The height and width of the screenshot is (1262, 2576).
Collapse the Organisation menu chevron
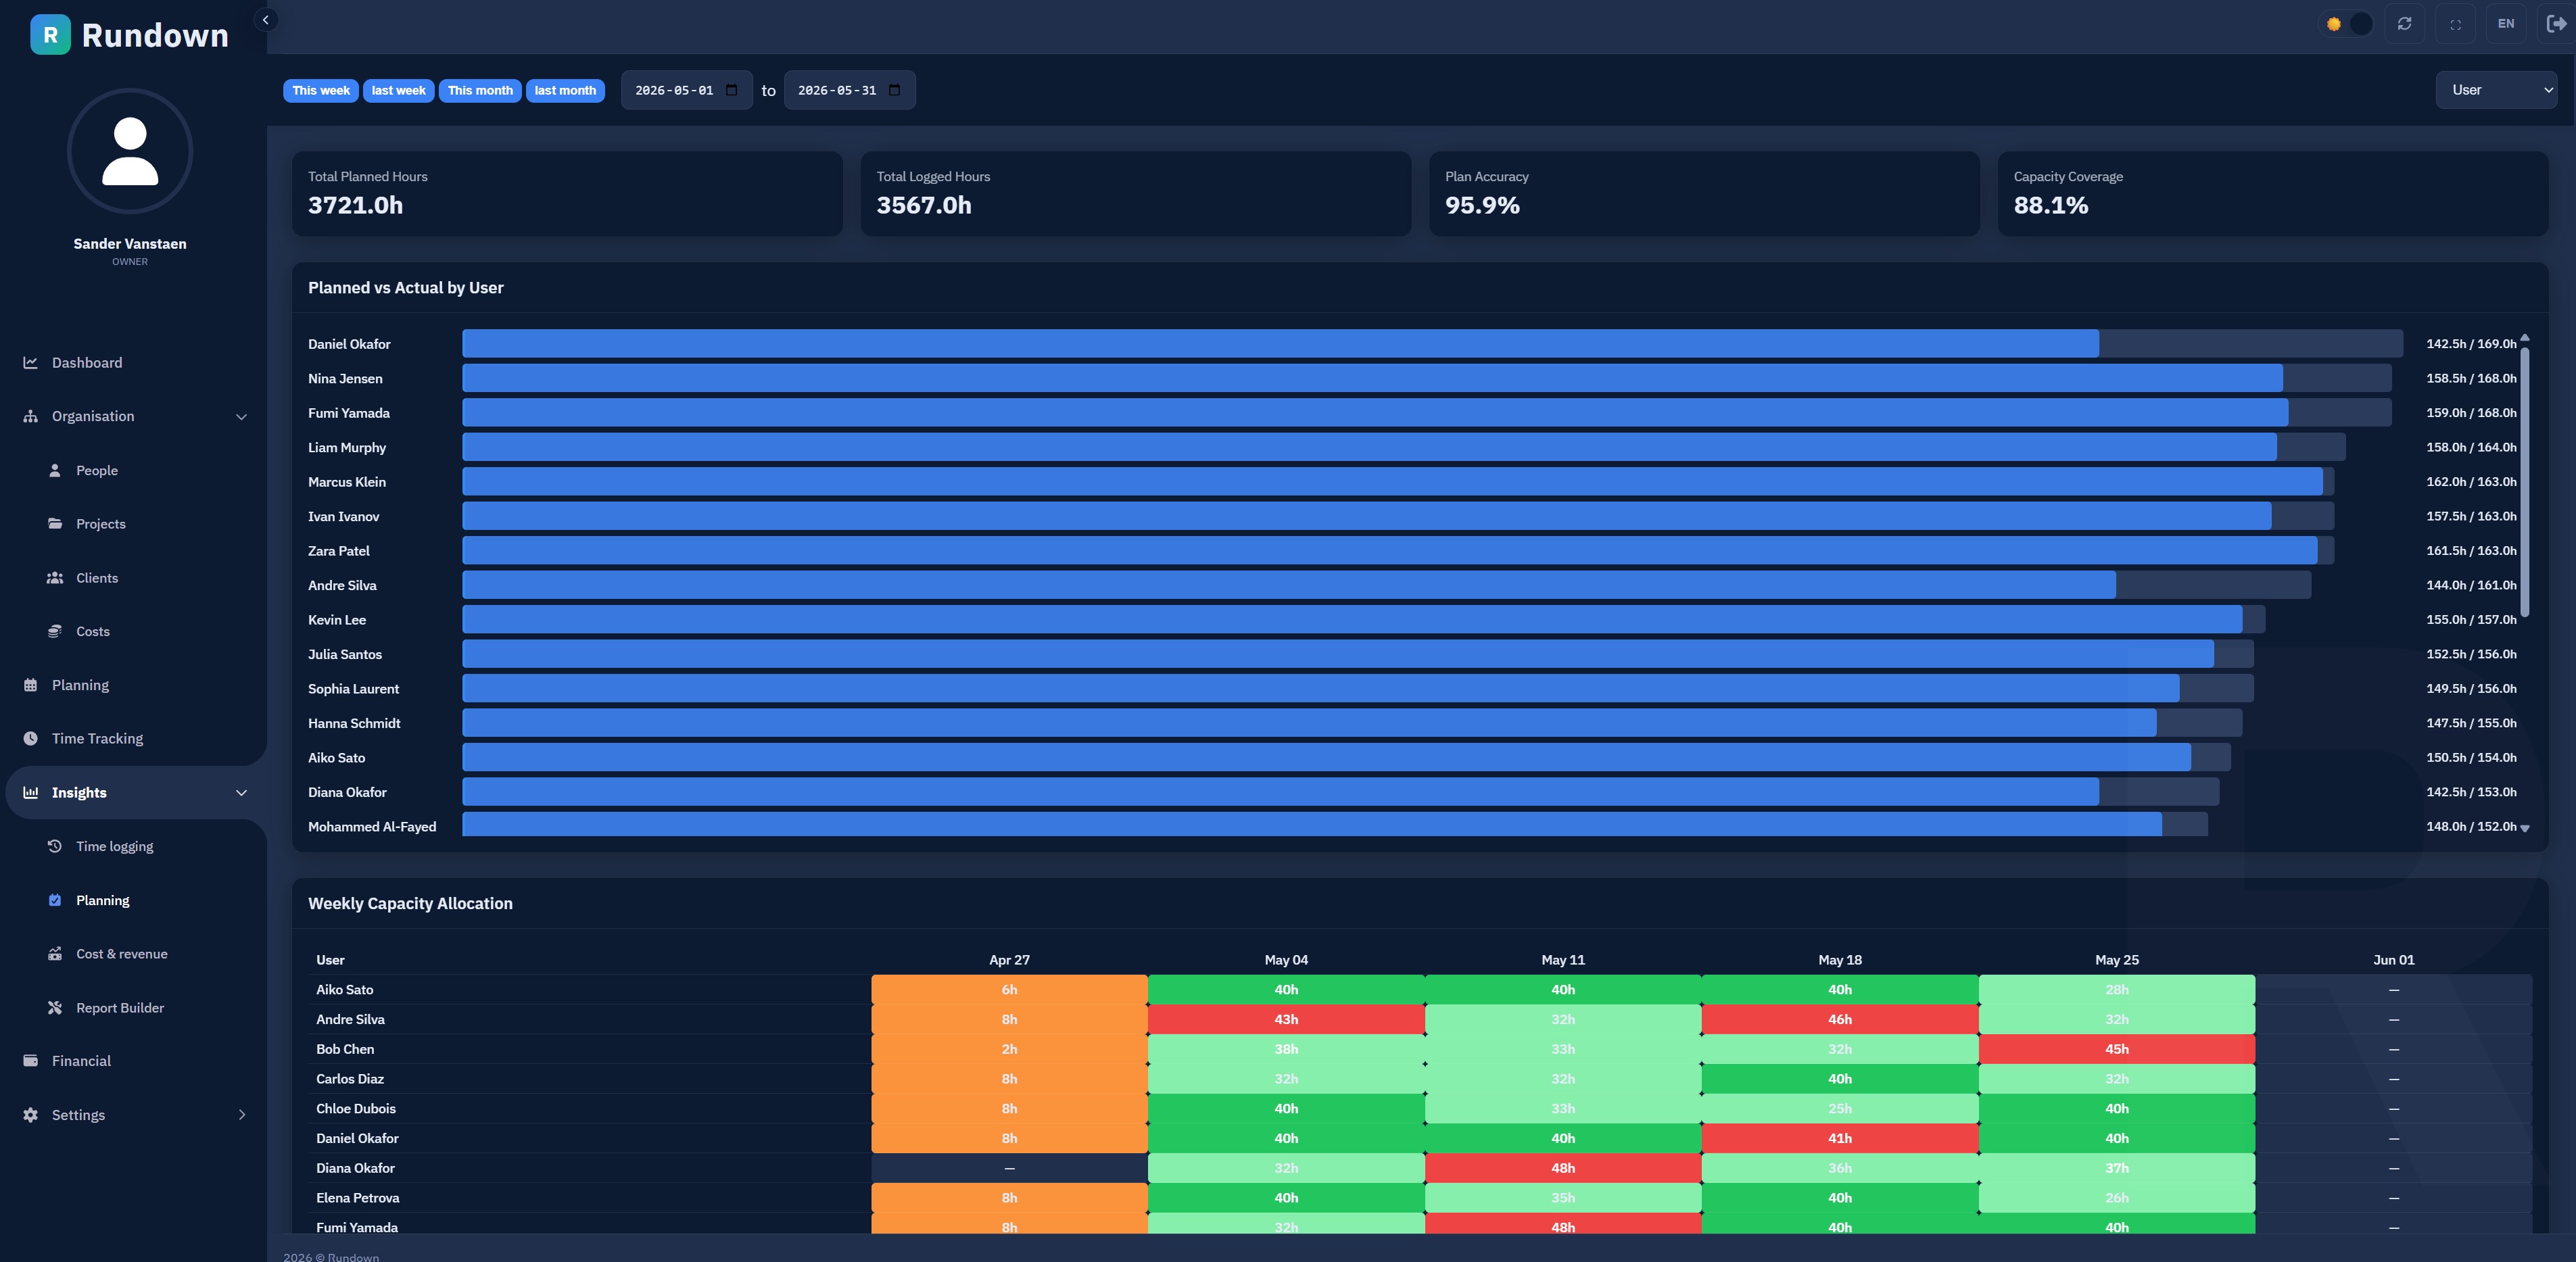click(x=241, y=417)
